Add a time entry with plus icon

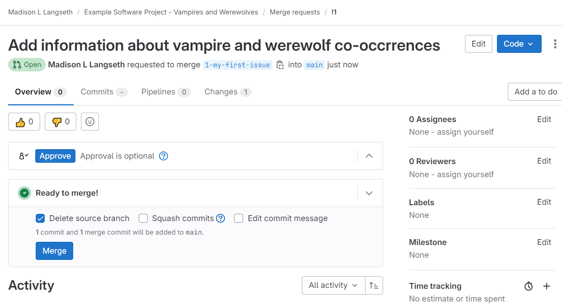(x=547, y=286)
